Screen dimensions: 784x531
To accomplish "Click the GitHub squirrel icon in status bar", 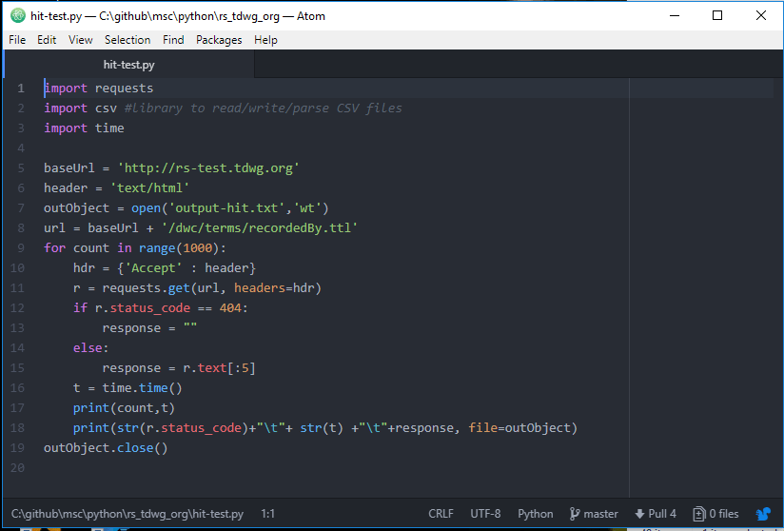I will (763, 514).
